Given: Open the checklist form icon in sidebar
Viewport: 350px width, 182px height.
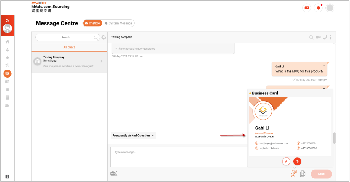Looking at the screenshot, I should click(x=7, y=97).
